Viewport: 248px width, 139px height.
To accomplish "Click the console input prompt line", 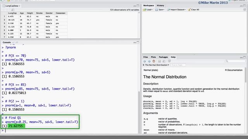I will click(x=70, y=131).
